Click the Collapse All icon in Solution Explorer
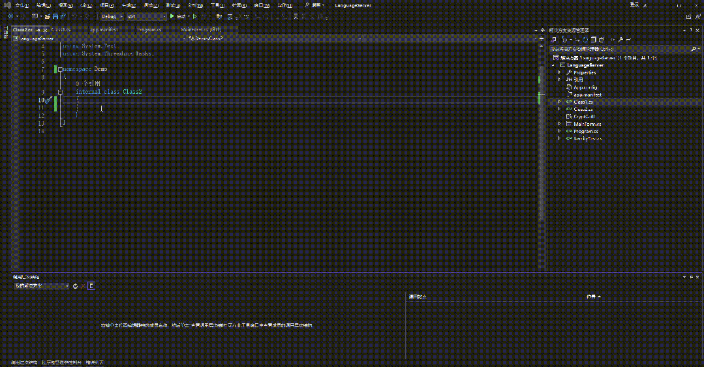704x367 pixels. point(594,40)
